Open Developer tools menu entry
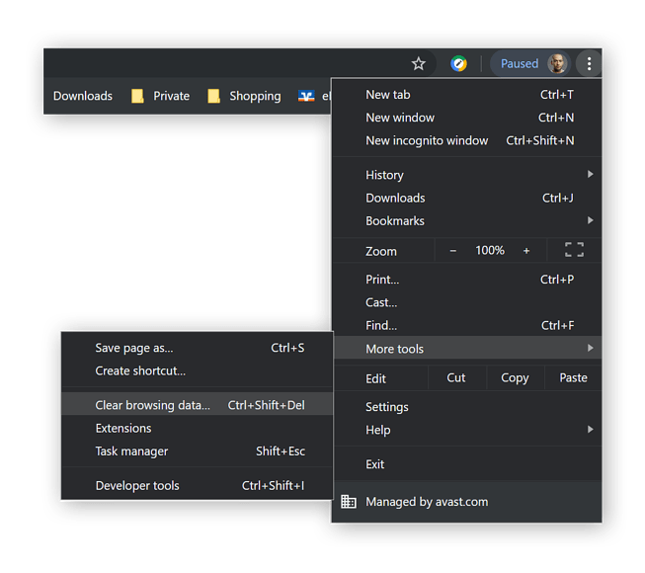This screenshot has width=645, height=573. click(137, 486)
